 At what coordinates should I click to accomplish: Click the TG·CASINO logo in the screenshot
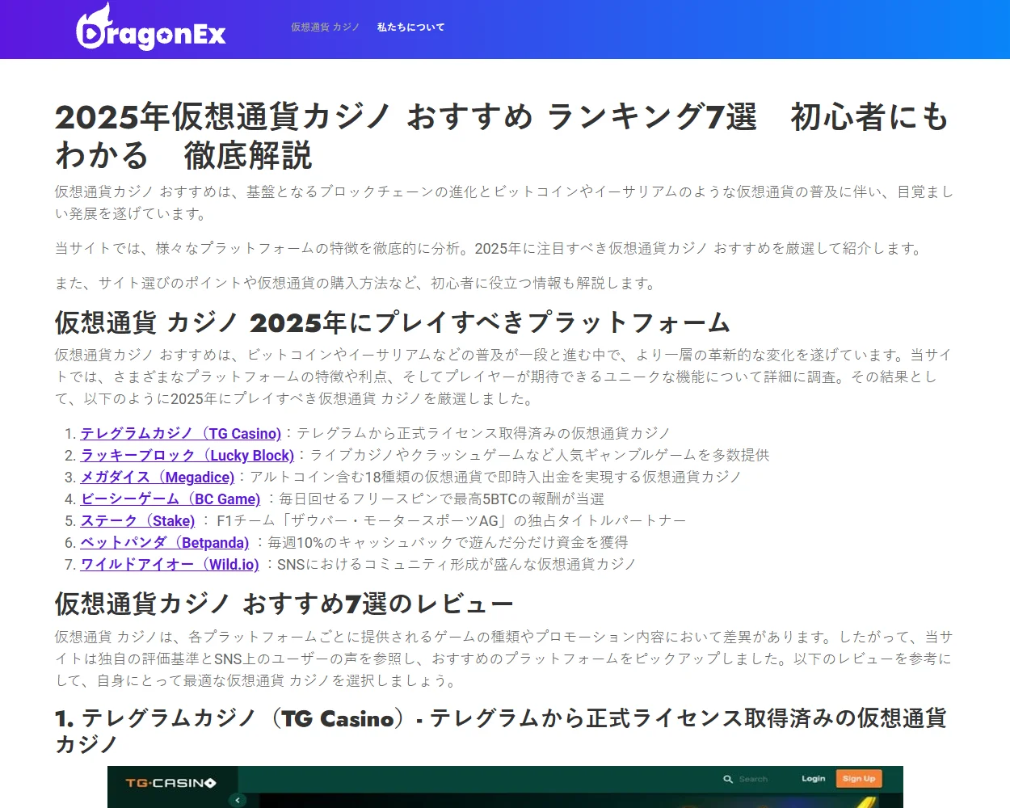170,783
